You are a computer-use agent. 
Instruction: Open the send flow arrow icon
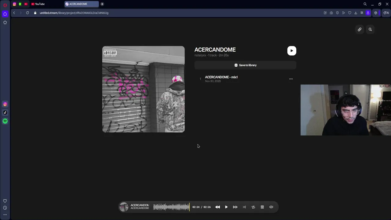pyautogui.click(x=343, y=13)
